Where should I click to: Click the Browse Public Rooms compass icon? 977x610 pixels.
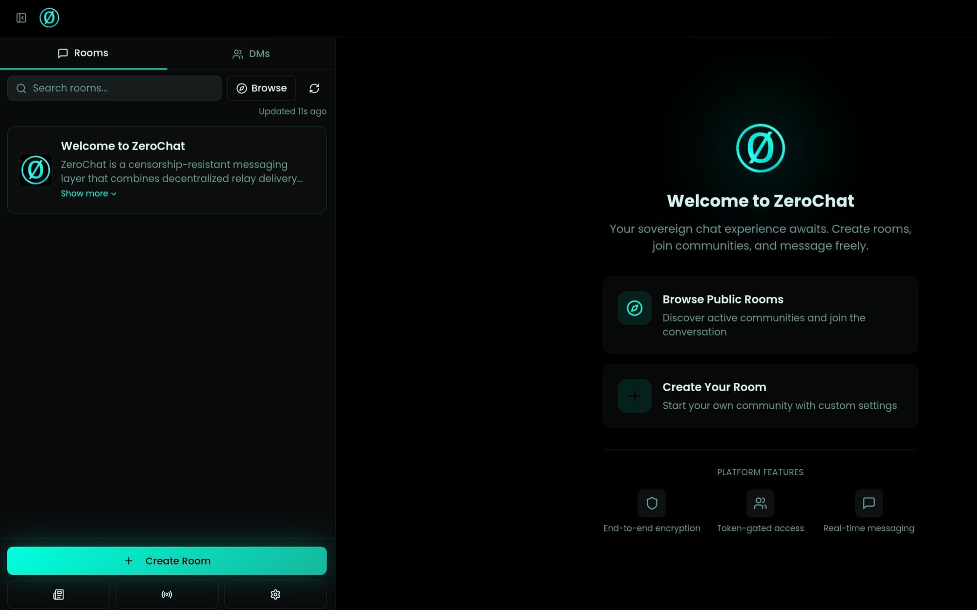[634, 308]
